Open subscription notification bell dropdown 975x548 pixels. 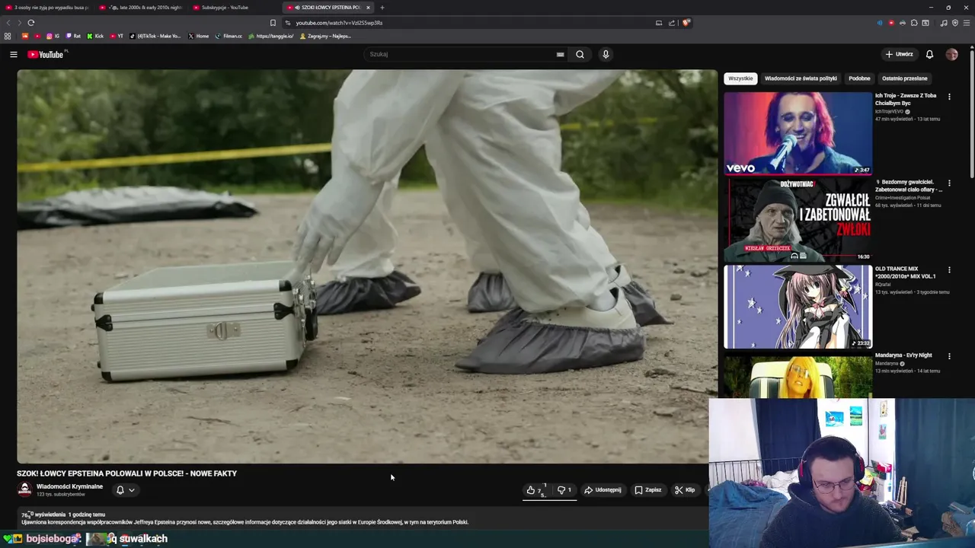tap(125, 490)
